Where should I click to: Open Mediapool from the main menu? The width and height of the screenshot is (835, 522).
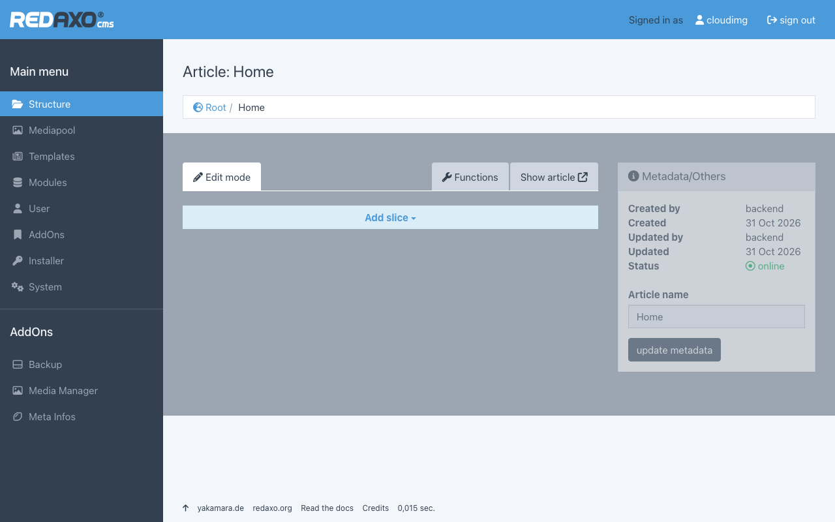tap(82, 130)
